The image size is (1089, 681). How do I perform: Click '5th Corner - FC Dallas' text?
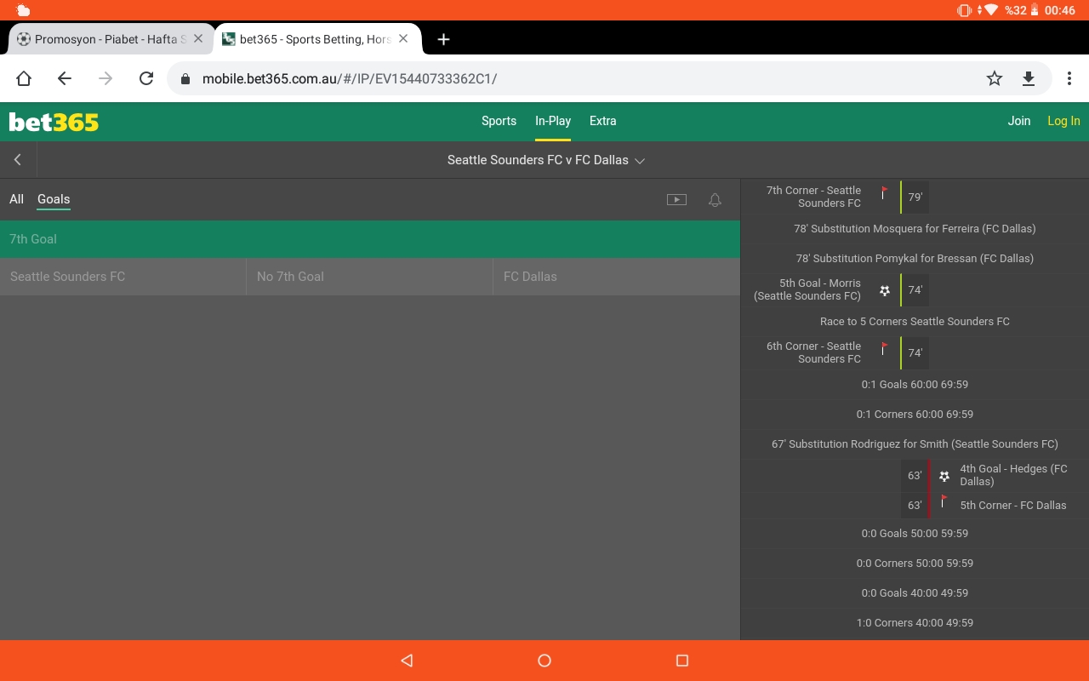[1013, 506]
